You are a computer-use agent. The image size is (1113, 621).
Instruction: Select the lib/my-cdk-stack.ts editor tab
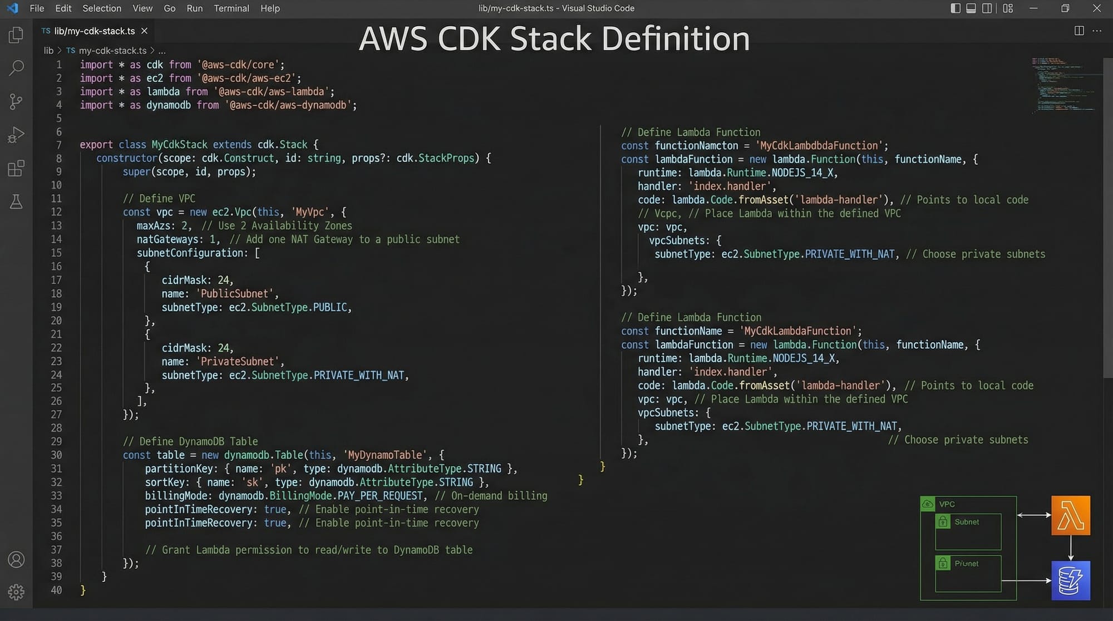coord(92,31)
